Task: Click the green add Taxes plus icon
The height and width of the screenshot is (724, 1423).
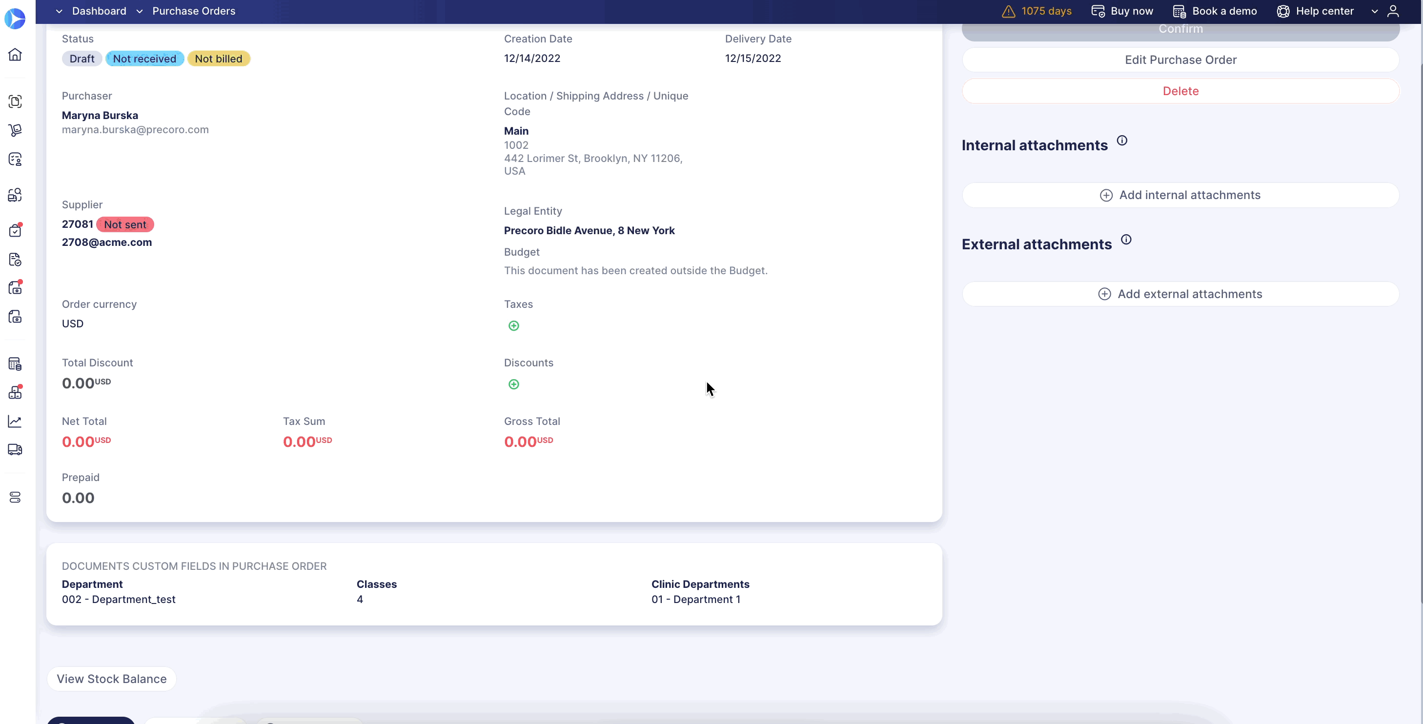Action: pos(514,326)
